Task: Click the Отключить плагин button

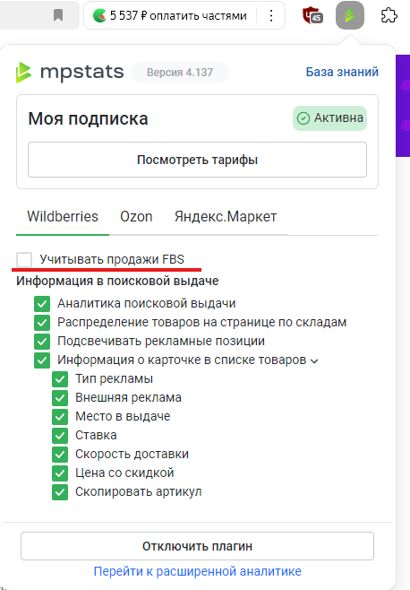Action: coord(197,546)
